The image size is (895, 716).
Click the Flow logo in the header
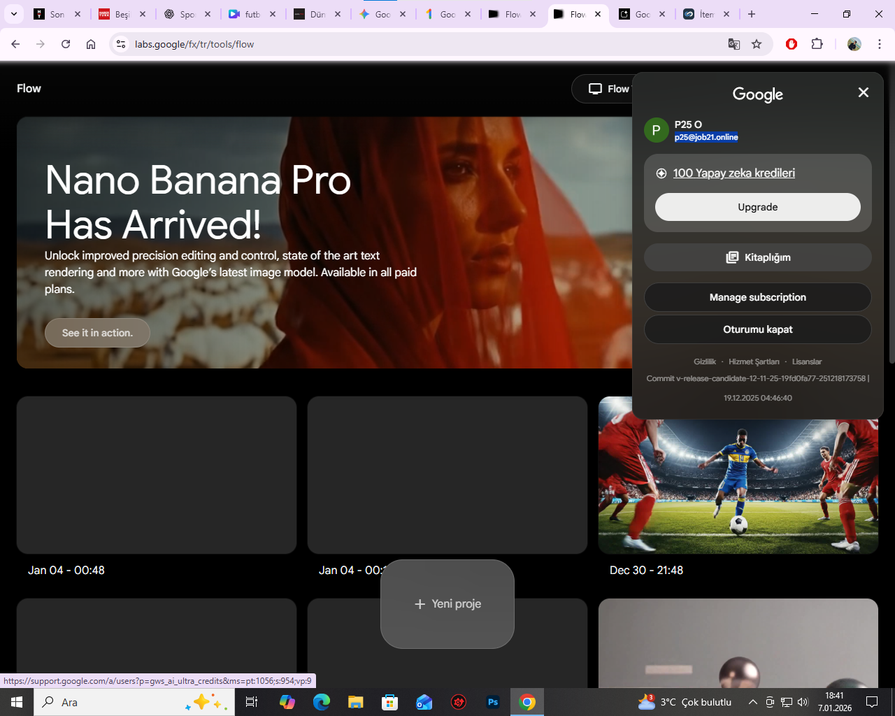click(29, 88)
